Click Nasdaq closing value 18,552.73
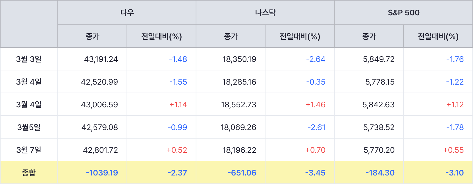The width and height of the screenshot is (473, 184). coord(238,104)
